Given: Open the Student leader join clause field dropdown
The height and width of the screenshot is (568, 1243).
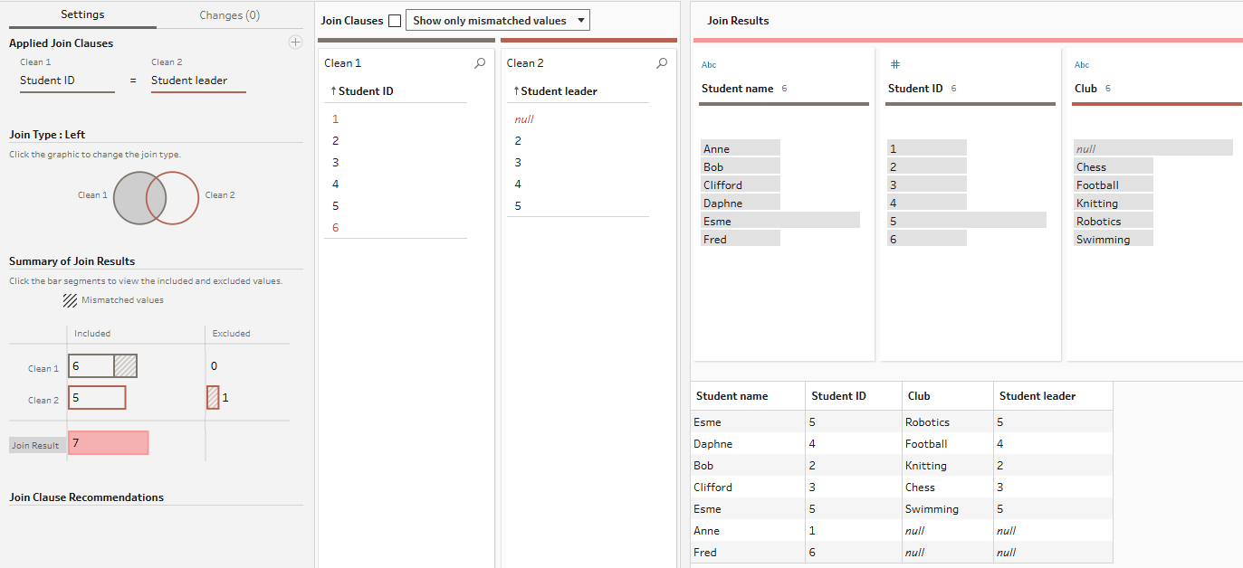Looking at the screenshot, I should coord(197,80).
